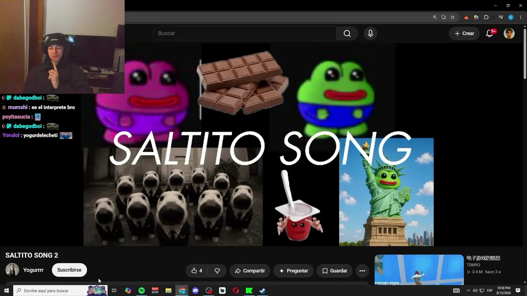Viewport: 527px width, 296px height.
Task: Expand hidden system tray icons
Action: click(468, 291)
